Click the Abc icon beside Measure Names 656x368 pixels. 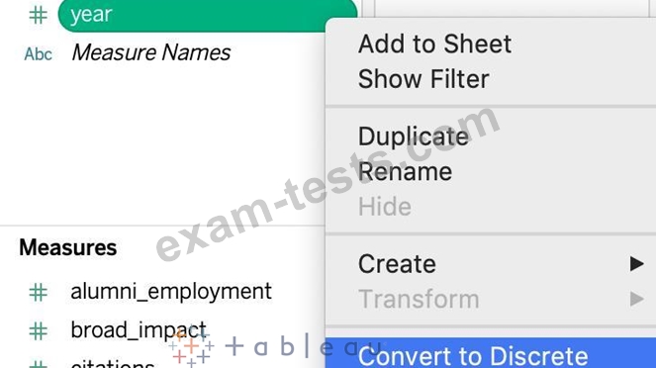38,54
